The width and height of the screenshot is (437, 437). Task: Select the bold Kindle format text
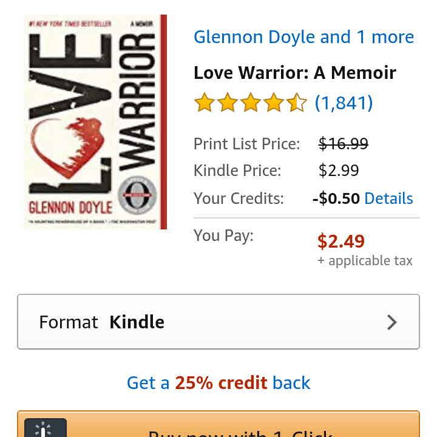click(x=137, y=322)
